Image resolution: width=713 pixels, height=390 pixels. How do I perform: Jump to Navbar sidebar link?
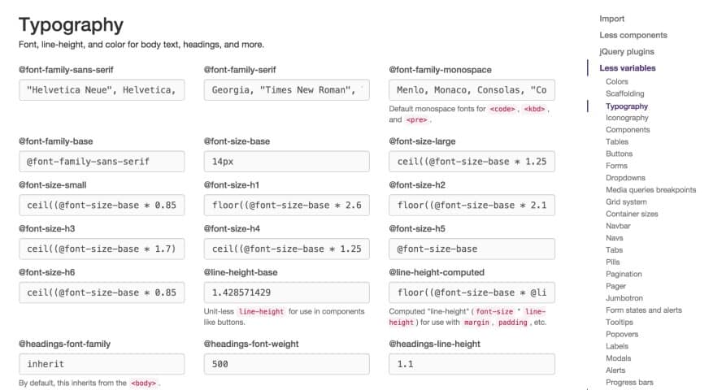(x=618, y=226)
